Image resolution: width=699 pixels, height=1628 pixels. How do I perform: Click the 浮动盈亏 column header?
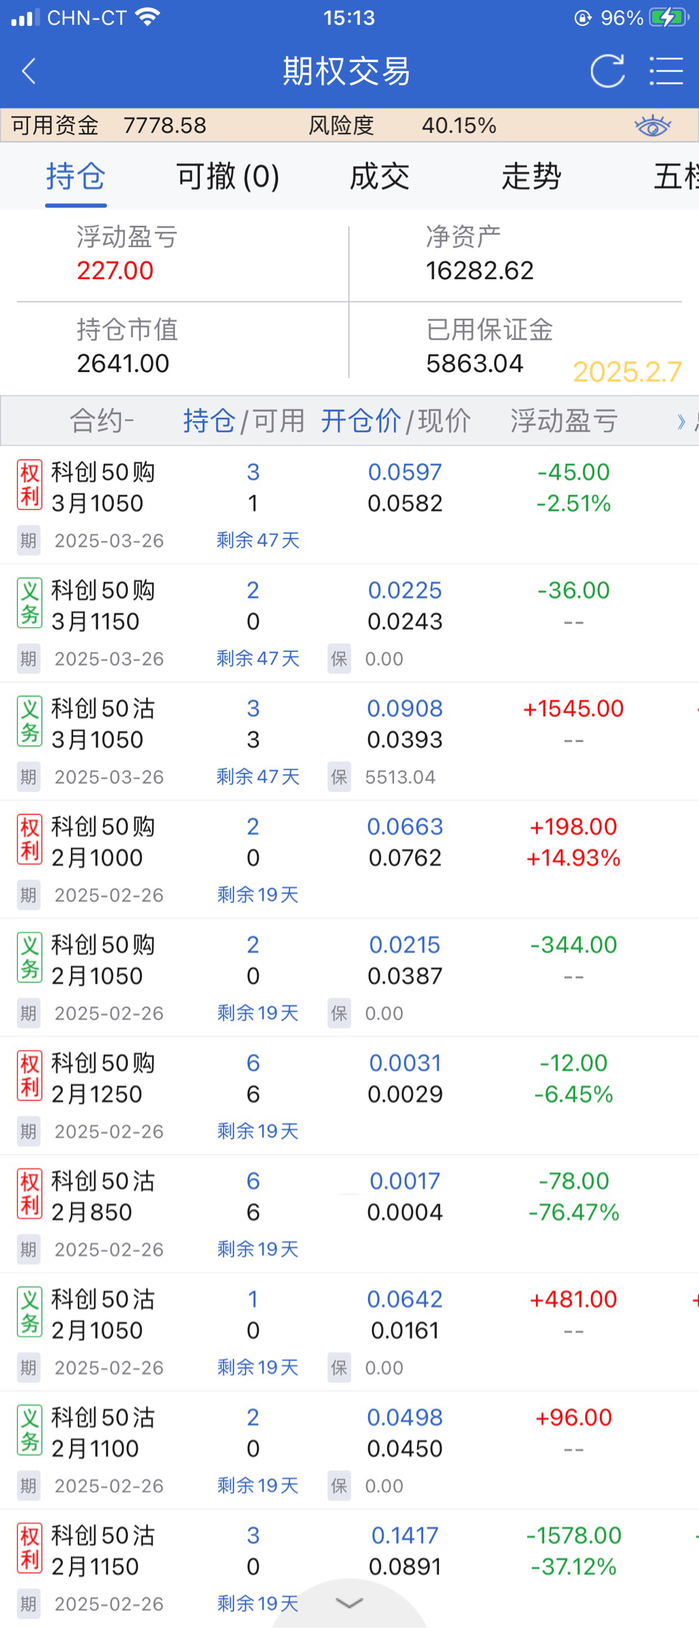click(564, 420)
